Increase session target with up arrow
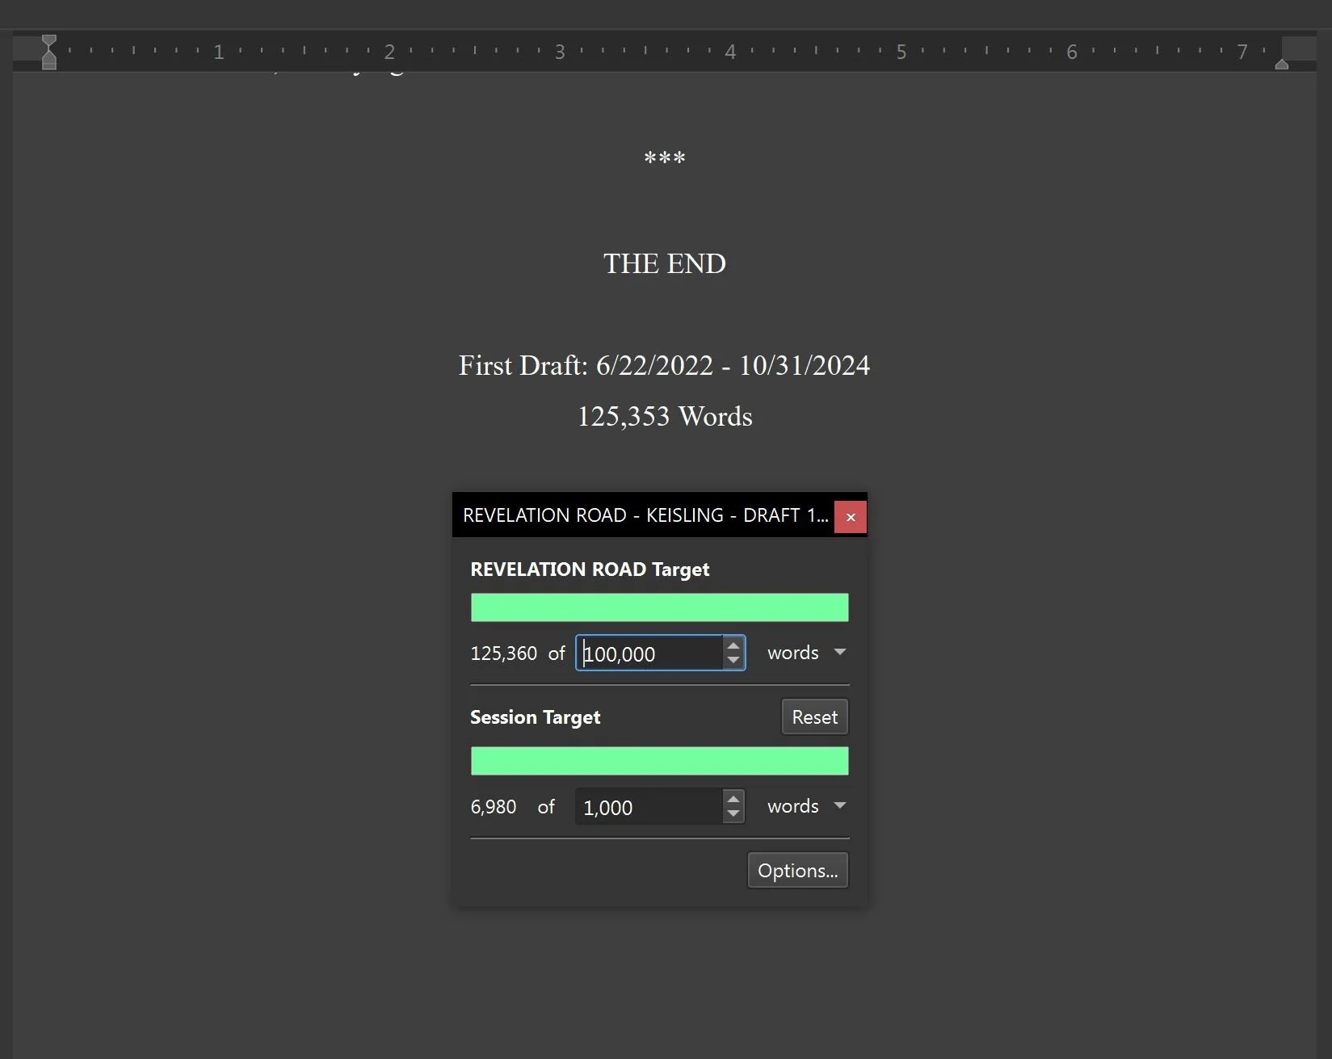Viewport: 1332px width, 1059px height. (733, 799)
